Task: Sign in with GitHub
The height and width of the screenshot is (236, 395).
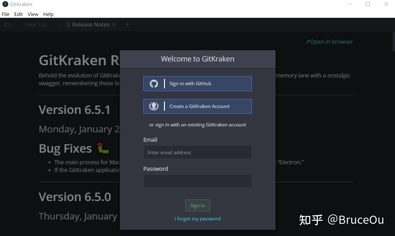Action: tap(197, 83)
